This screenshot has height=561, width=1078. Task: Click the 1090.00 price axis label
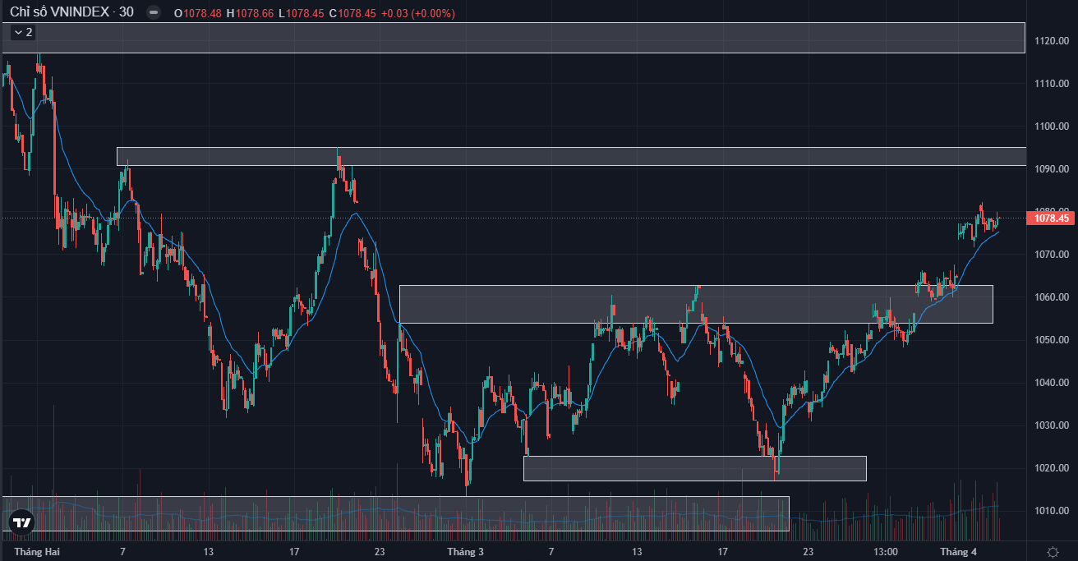(1052, 169)
